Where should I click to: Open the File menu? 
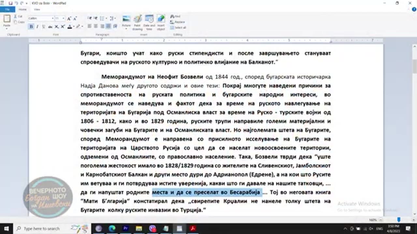7,9
